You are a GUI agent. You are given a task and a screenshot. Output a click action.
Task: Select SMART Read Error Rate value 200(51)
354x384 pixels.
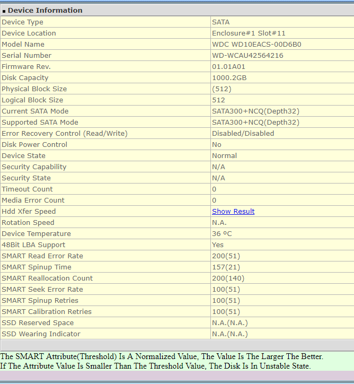(x=226, y=256)
